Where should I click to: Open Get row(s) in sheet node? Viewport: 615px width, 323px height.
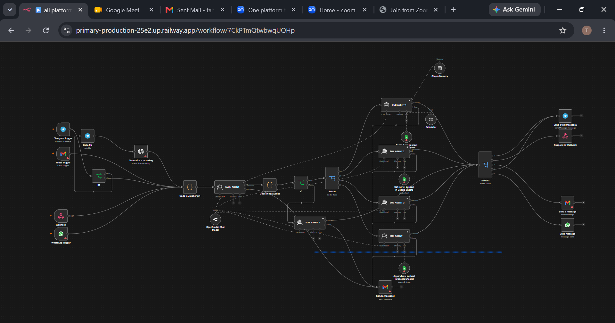(404, 179)
